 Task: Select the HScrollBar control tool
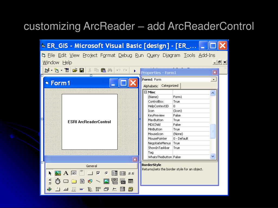(x=131, y=173)
